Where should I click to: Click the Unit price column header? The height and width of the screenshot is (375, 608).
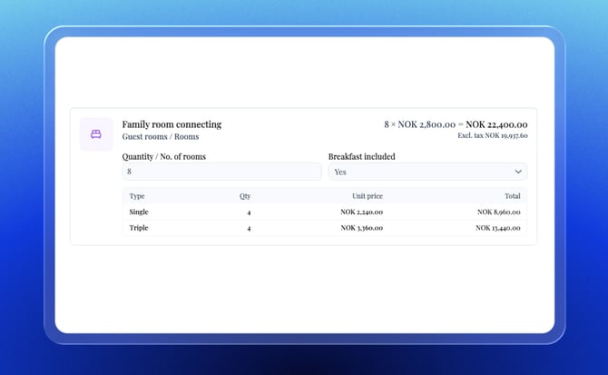pos(368,196)
